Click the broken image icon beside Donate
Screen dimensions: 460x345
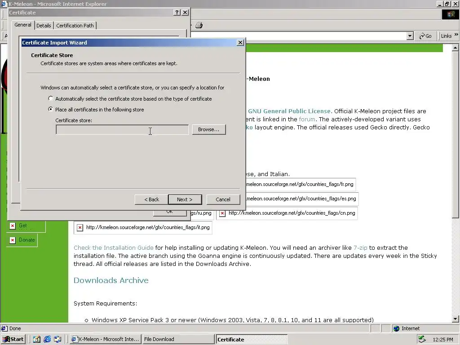point(12,240)
